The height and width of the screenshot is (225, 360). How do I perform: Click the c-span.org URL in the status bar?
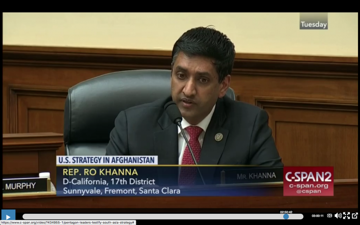68,223
